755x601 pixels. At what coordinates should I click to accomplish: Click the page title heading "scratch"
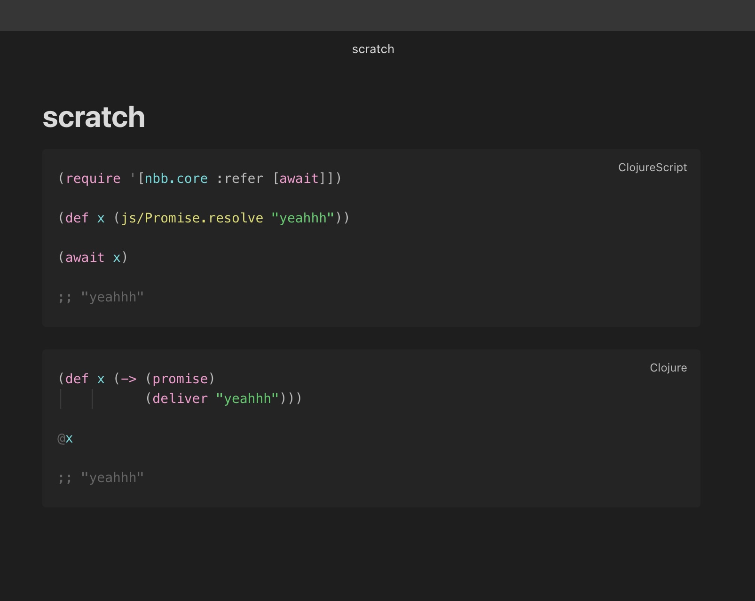pos(94,118)
